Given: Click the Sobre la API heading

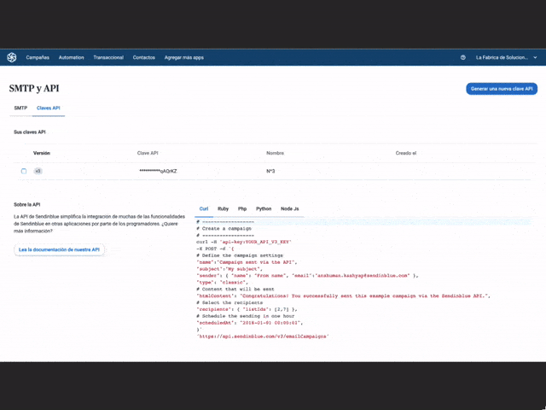Looking at the screenshot, I should 27,205.
